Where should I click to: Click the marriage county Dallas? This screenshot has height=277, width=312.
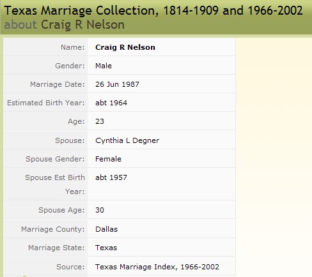click(x=107, y=229)
